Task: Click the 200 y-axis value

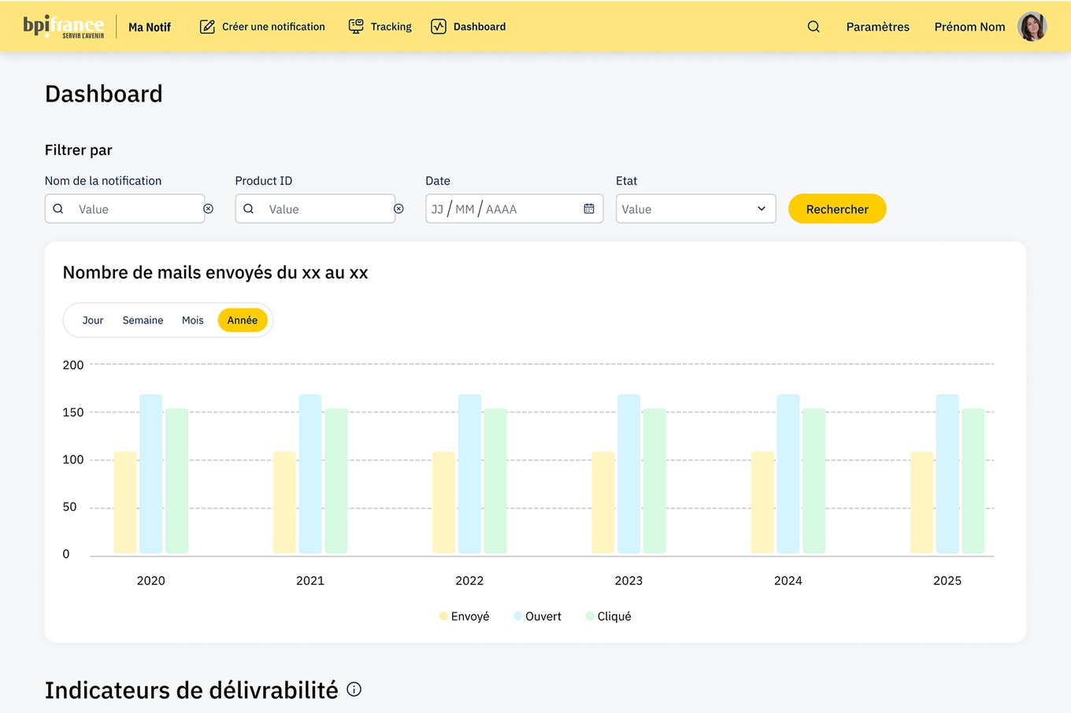Action: pyautogui.click(x=73, y=365)
